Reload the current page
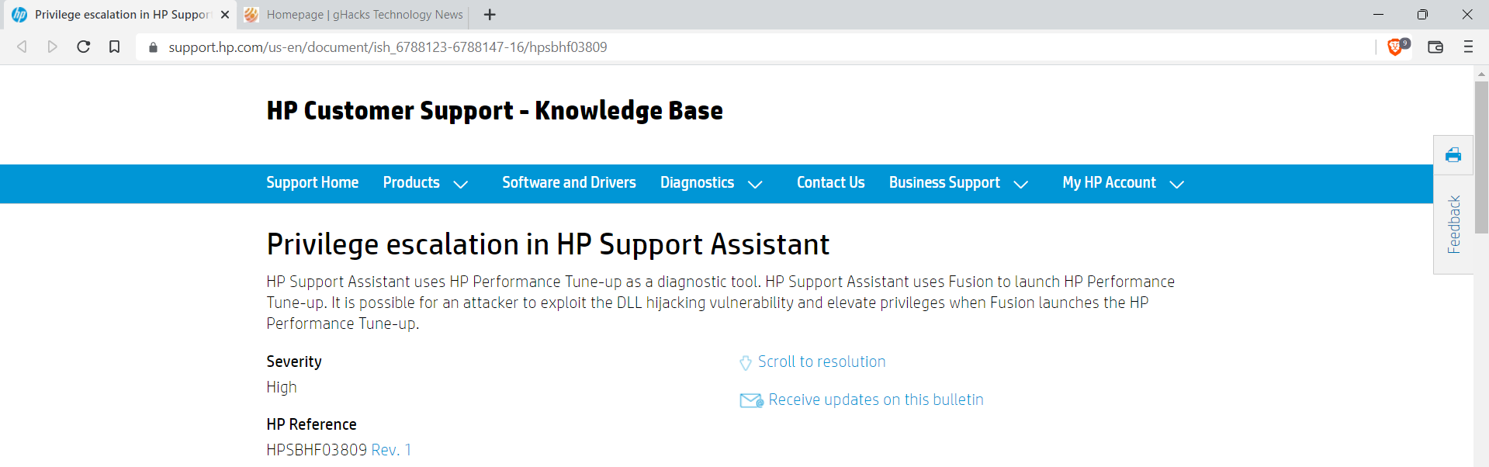 click(x=84, y=47)
